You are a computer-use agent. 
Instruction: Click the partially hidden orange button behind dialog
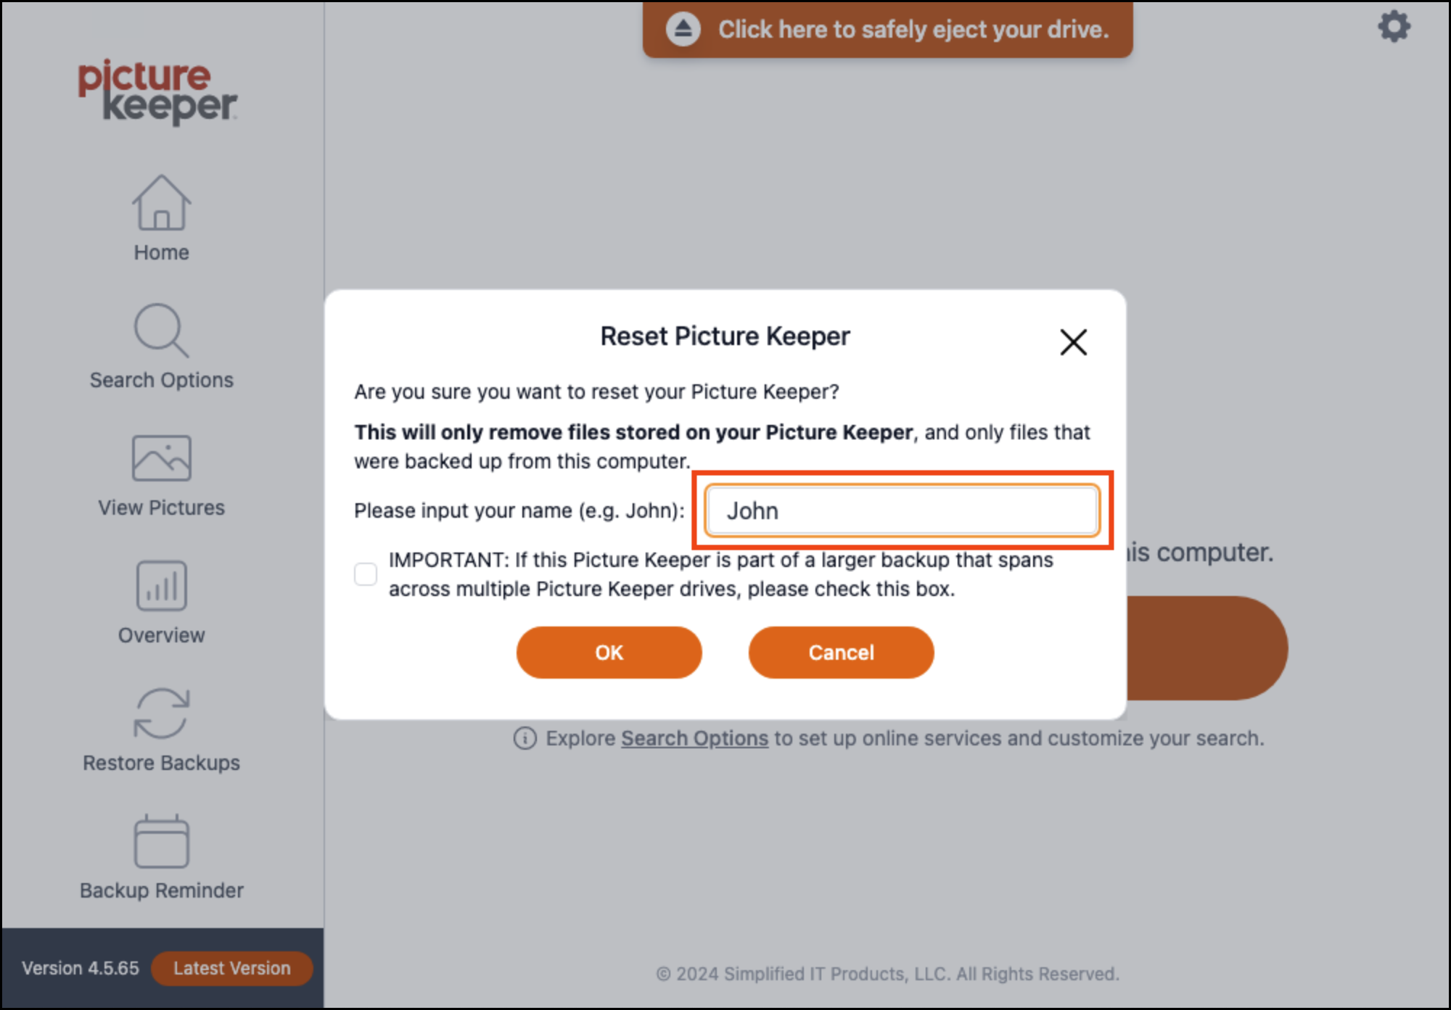tap(1207, 647)
